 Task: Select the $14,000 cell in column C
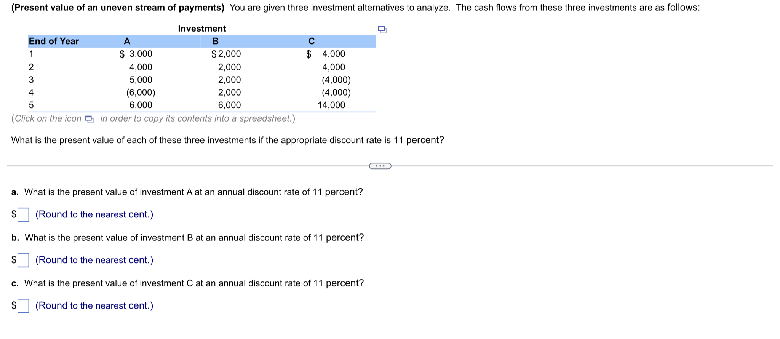coord(331,105)
